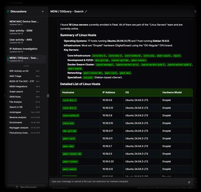Click IP cell 10.19.0.12
201x192 pixels.
(x=108, y=169)
